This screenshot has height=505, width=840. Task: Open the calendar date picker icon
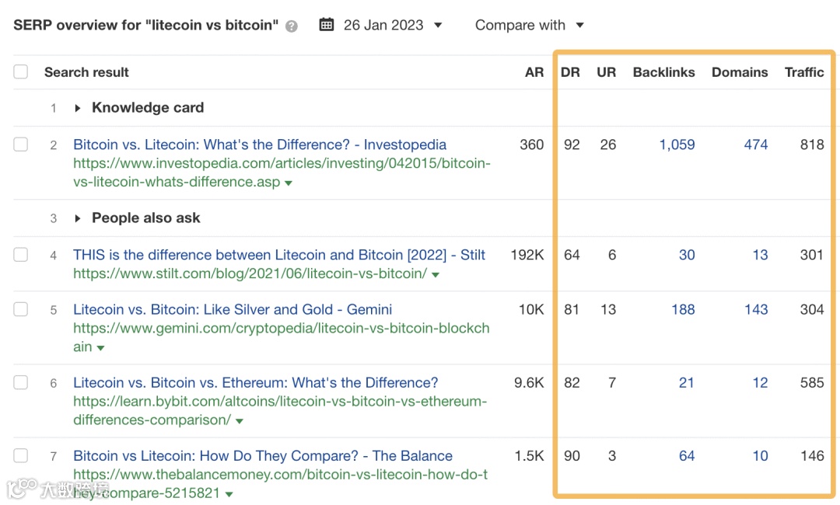pyautogui.click(x=326, y=24)
